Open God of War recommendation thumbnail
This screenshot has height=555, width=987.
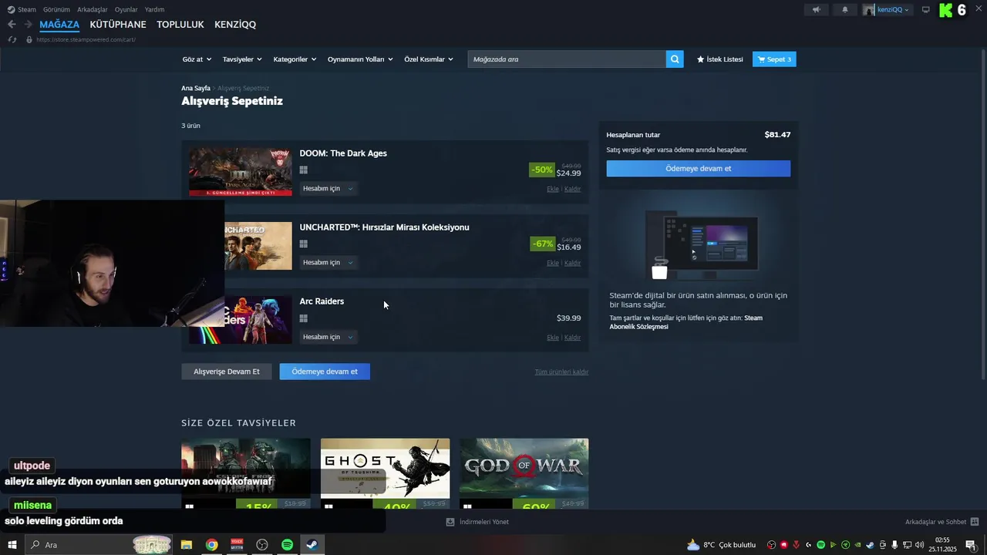524,473
